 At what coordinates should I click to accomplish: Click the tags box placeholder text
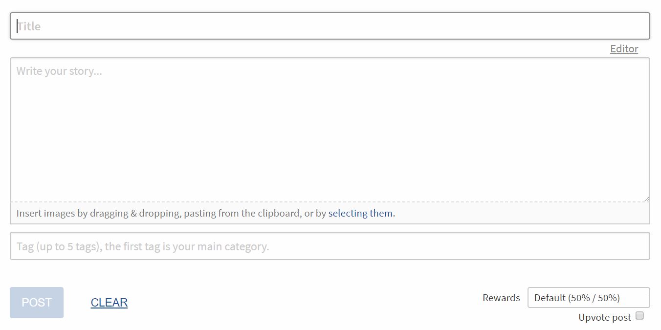(143, 246)
